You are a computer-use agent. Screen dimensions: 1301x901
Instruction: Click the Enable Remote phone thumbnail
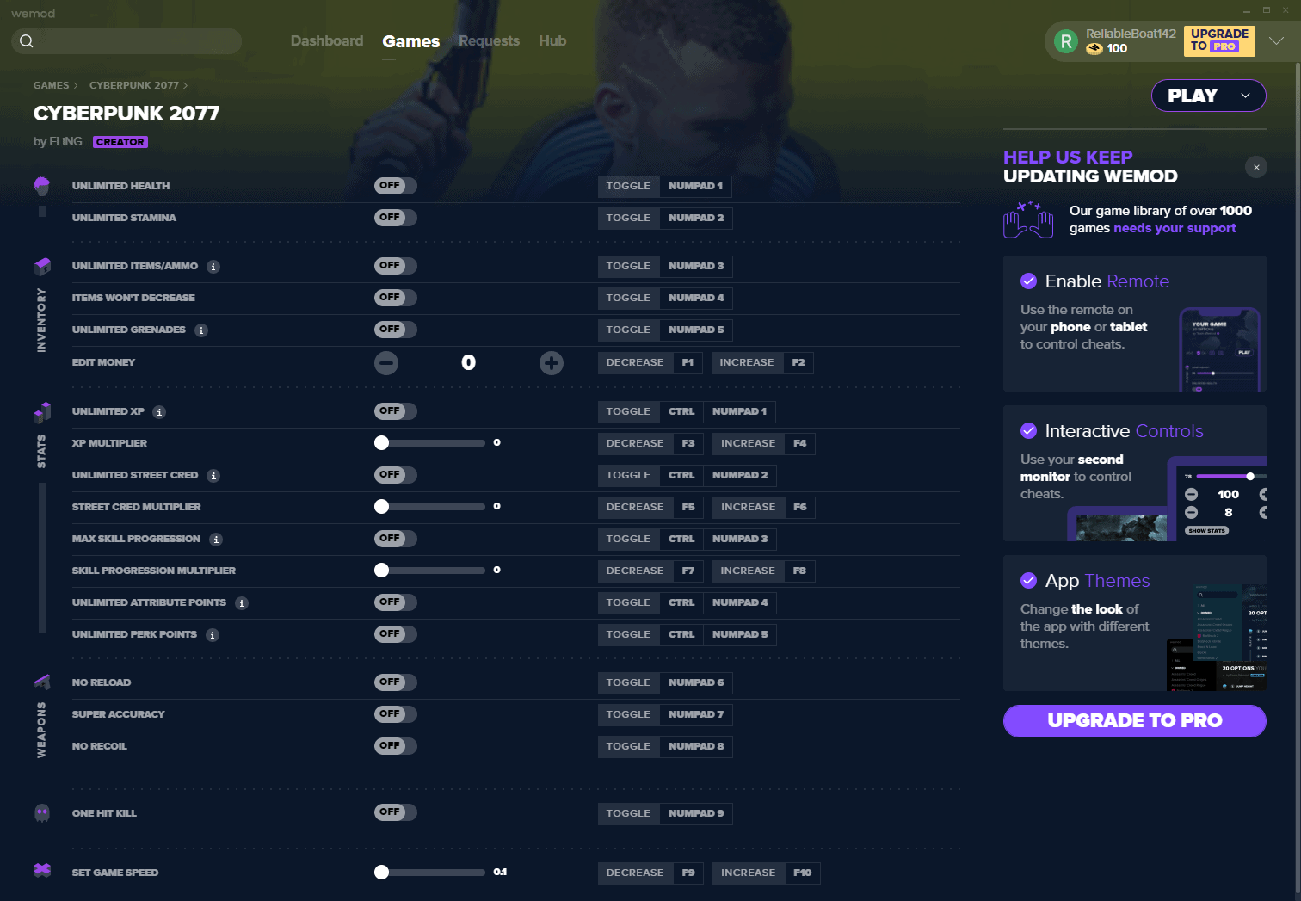coord(1219,349)
